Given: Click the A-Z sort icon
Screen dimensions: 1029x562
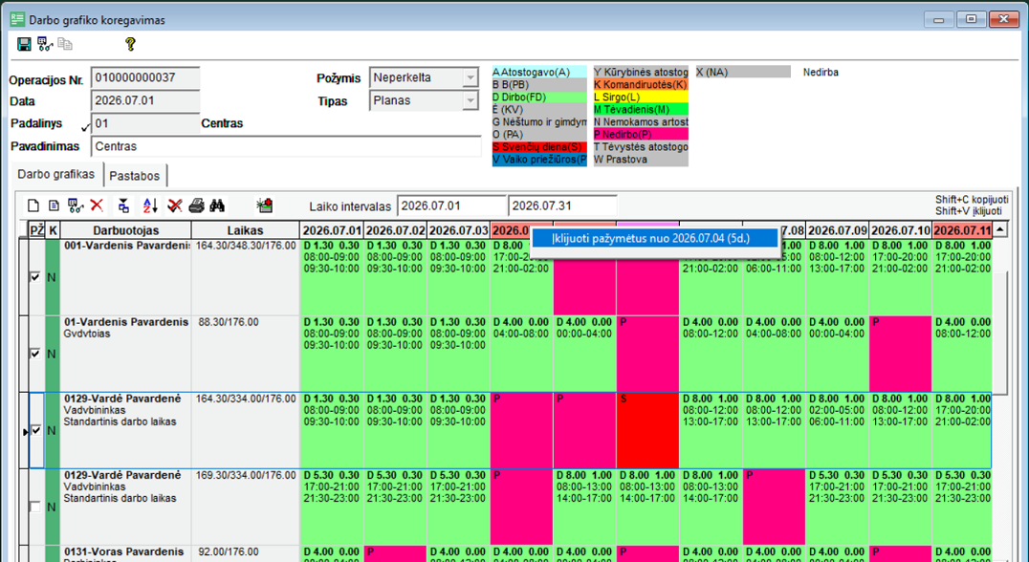Looking at the screenshot, I should 150,205.
